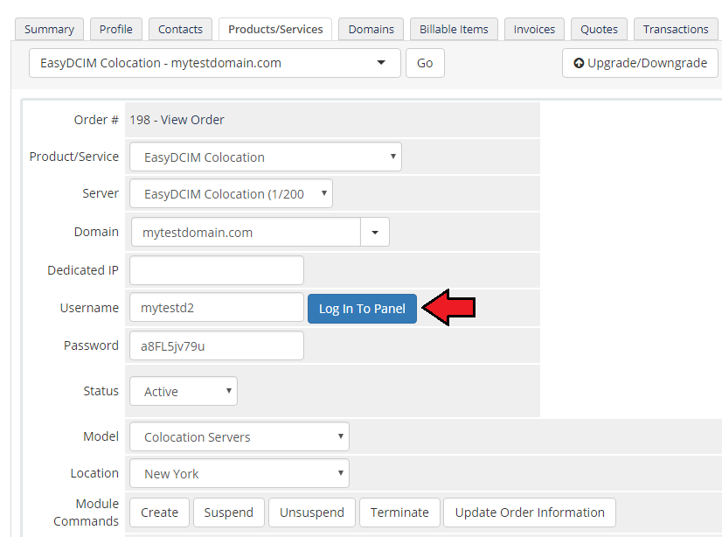Screen dimensions: 722x537
Task: View the Transactions tab
Action: click(676, 29)
